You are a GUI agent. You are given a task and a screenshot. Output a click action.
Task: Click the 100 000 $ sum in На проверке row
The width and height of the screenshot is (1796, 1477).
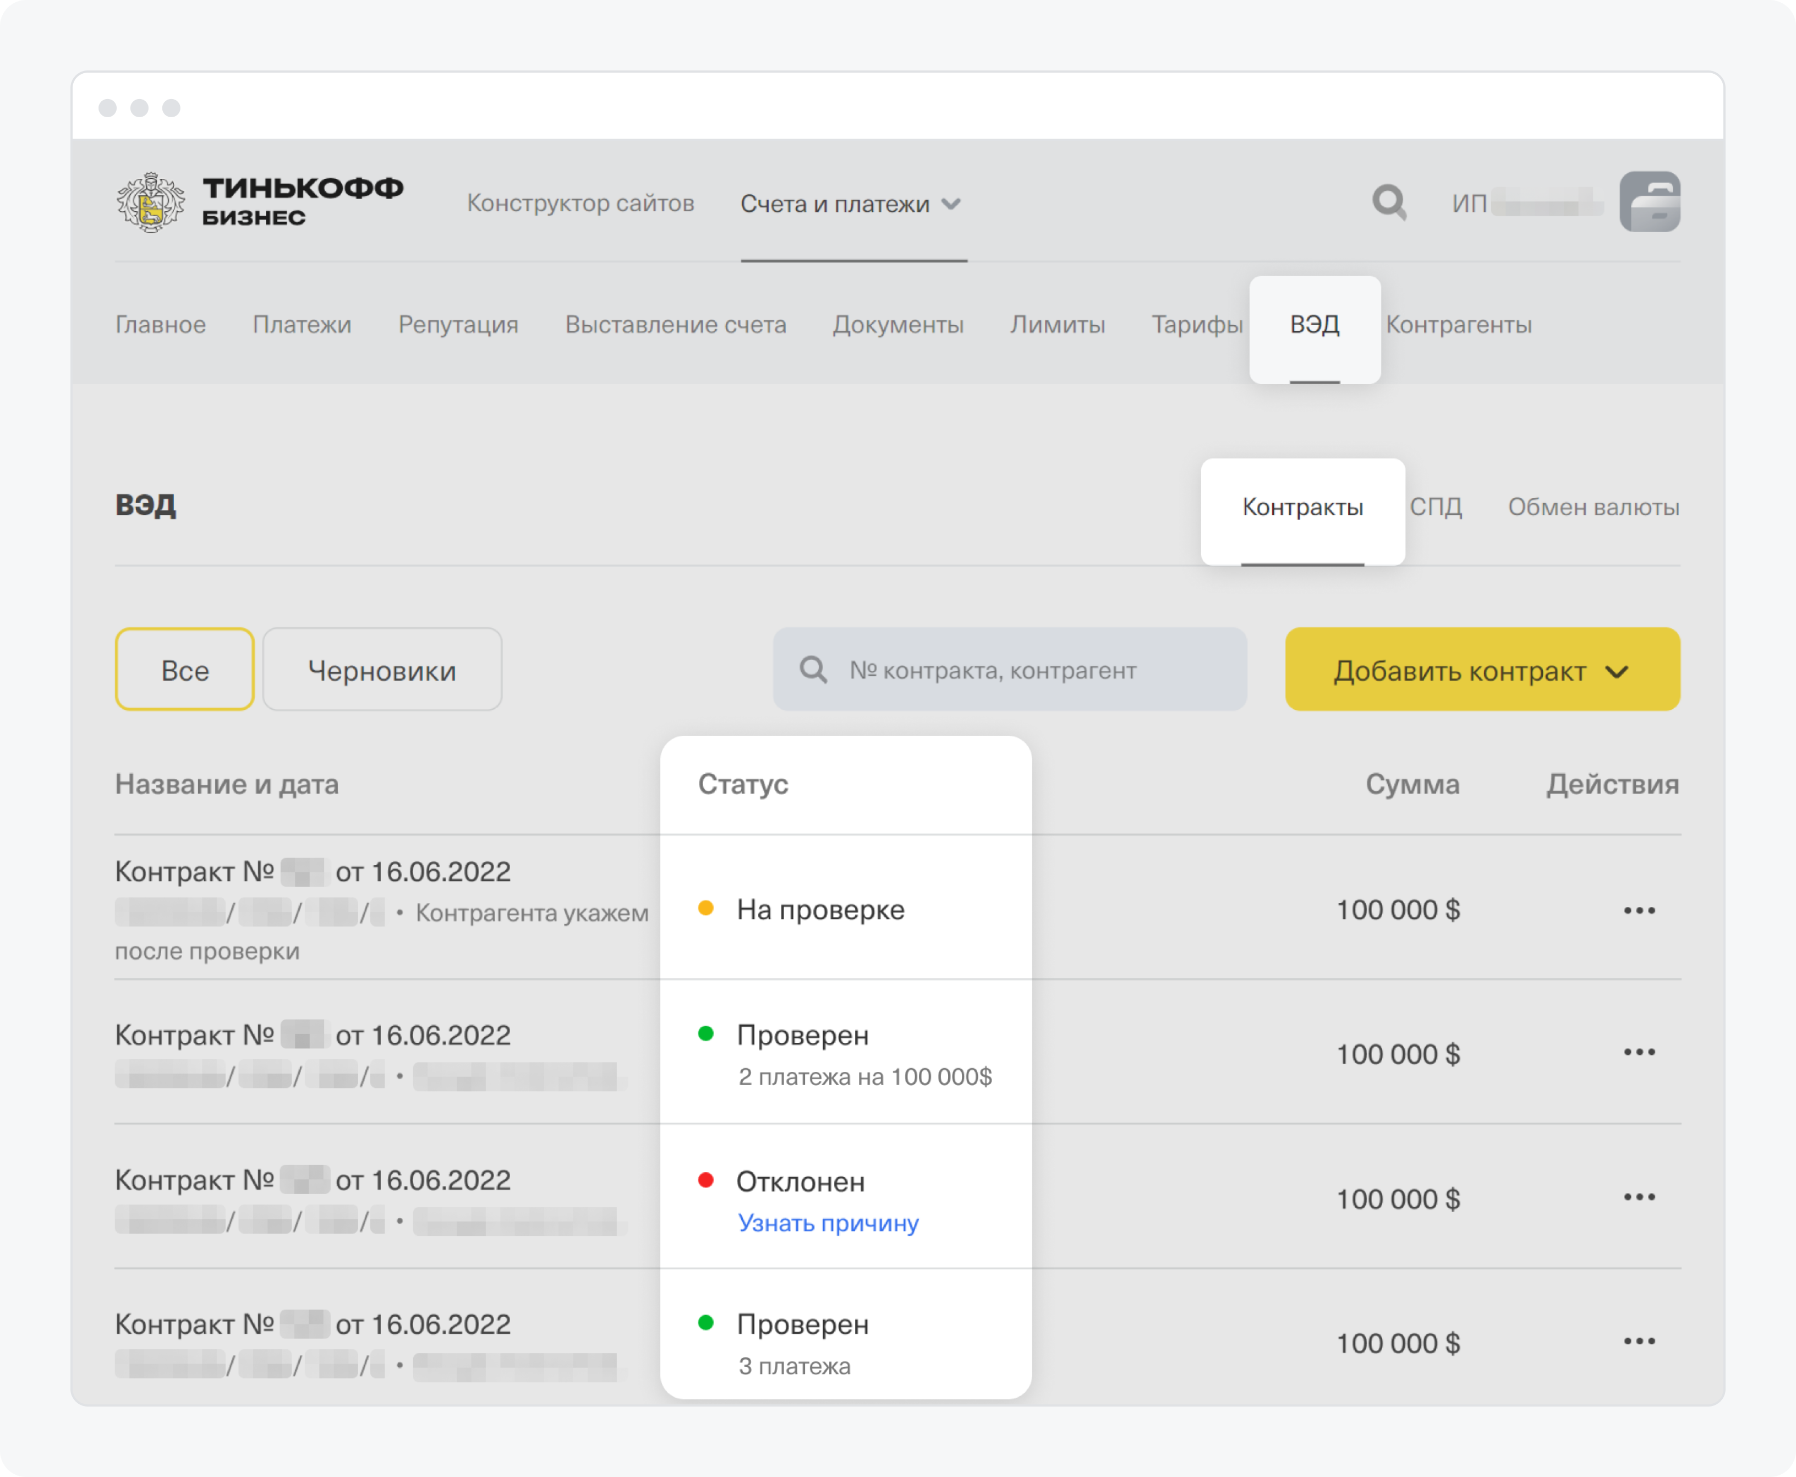coord(1398,910)
